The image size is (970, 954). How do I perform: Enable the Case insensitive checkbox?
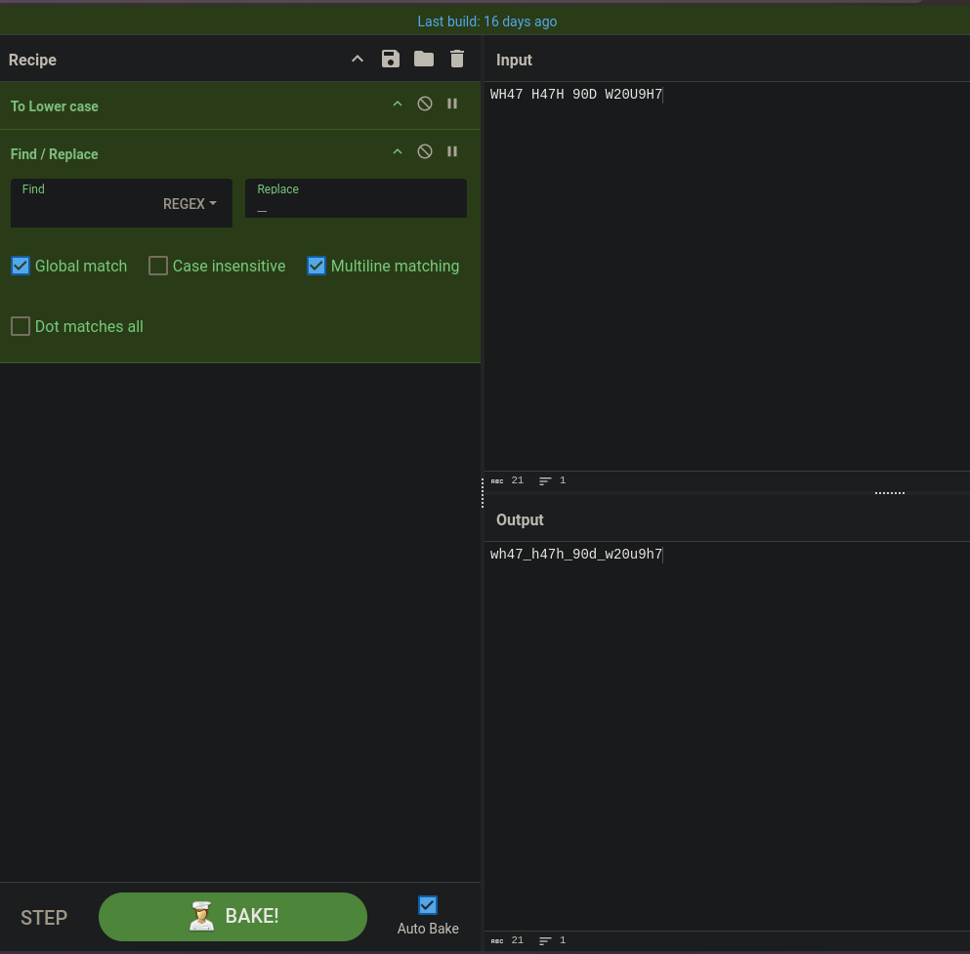(158, 266)
